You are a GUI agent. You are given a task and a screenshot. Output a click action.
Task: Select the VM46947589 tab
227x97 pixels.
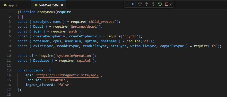[49, 5]
